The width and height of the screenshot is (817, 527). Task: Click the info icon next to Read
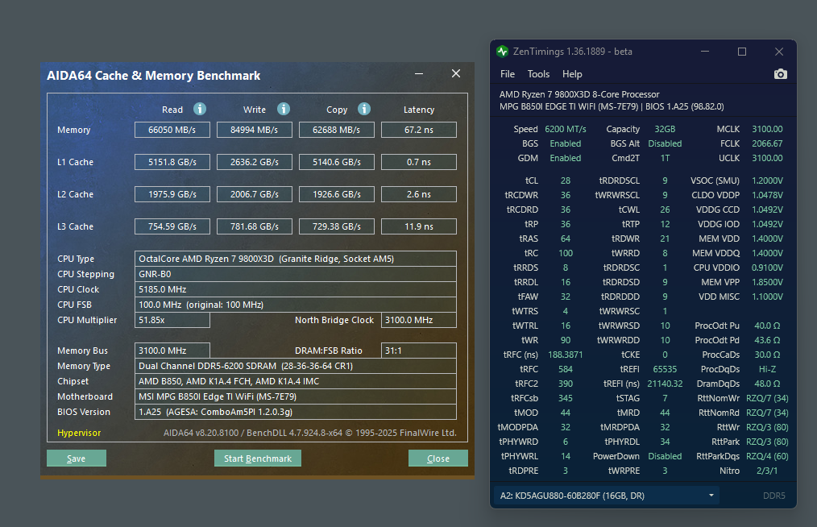[200, 109]
